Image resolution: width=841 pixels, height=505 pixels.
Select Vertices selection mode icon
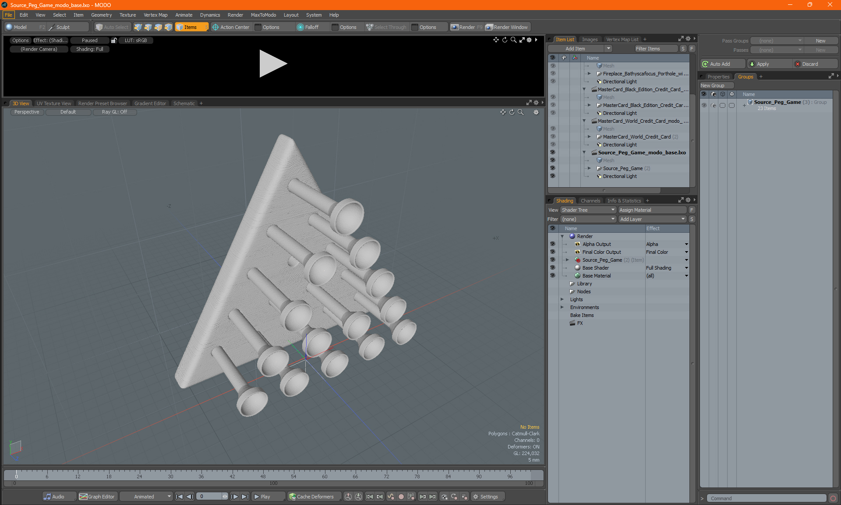tap(138, 27)
